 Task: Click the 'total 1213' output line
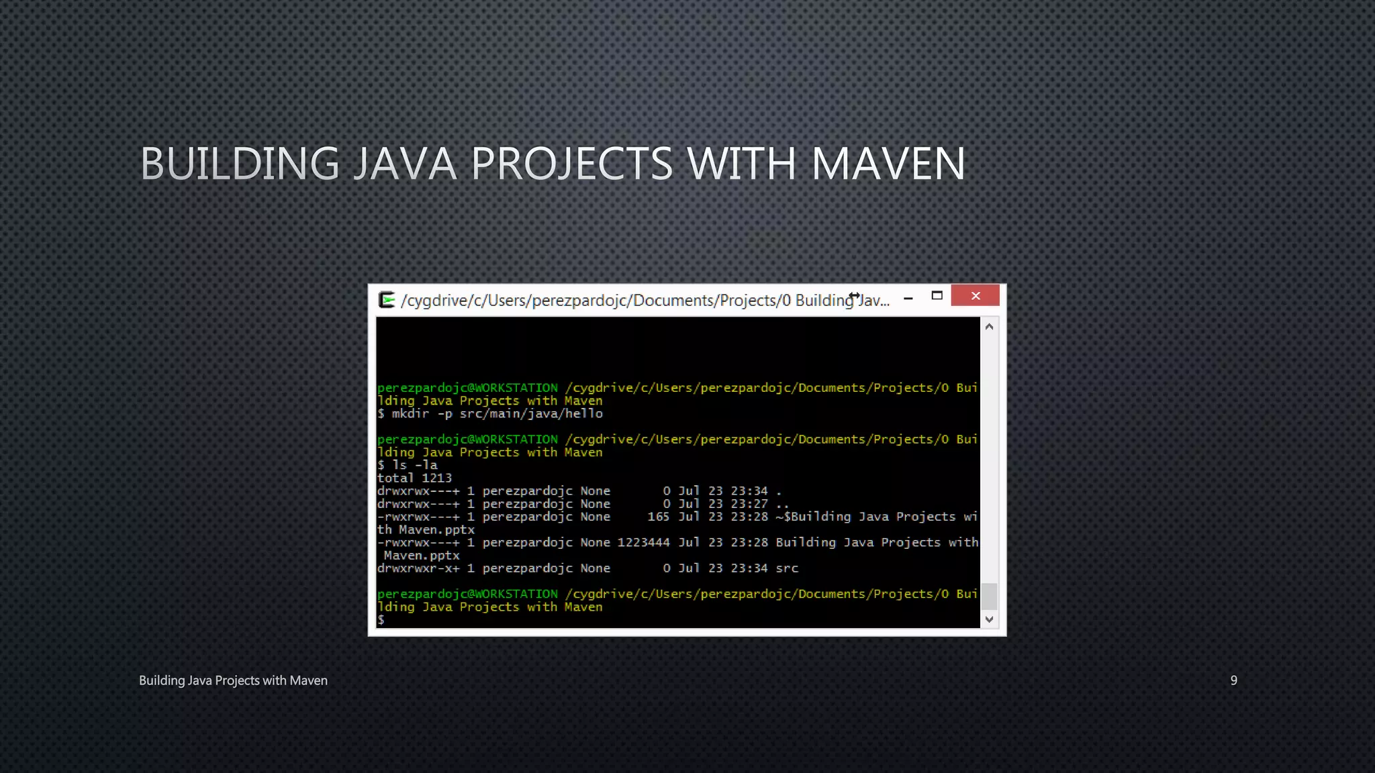click(414, 478)
